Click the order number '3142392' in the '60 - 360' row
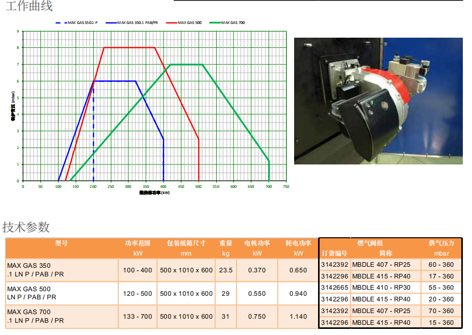The width and height of the screenshot is (472, 335). (335, 265)
